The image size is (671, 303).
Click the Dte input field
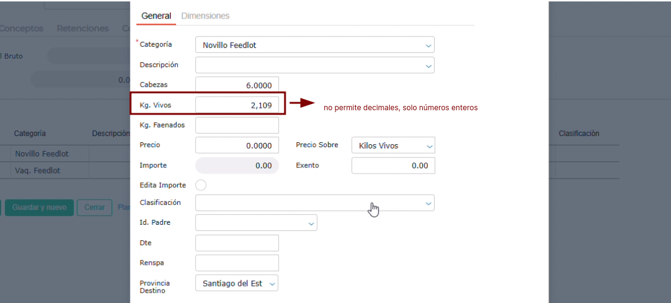(x=236, y=243)
